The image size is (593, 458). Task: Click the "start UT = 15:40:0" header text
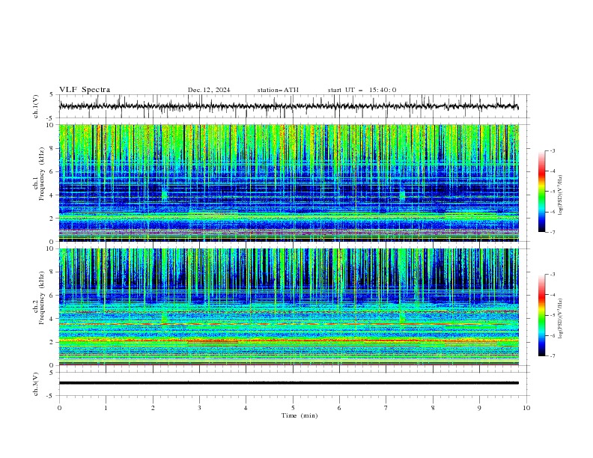[362, 90]
